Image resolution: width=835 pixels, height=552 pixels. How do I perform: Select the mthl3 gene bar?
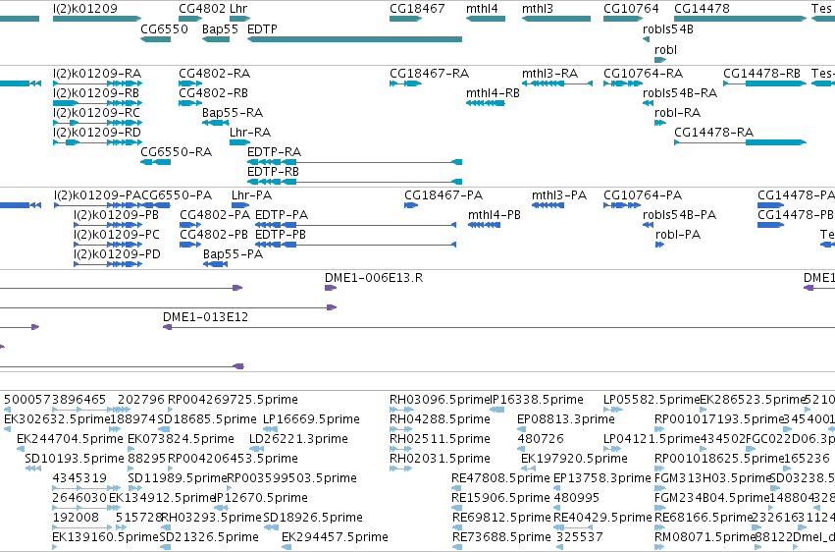point(556,19)
